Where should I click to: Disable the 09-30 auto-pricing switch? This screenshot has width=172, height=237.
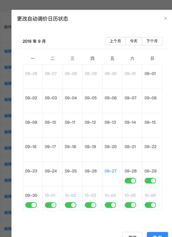pos(31,205)
